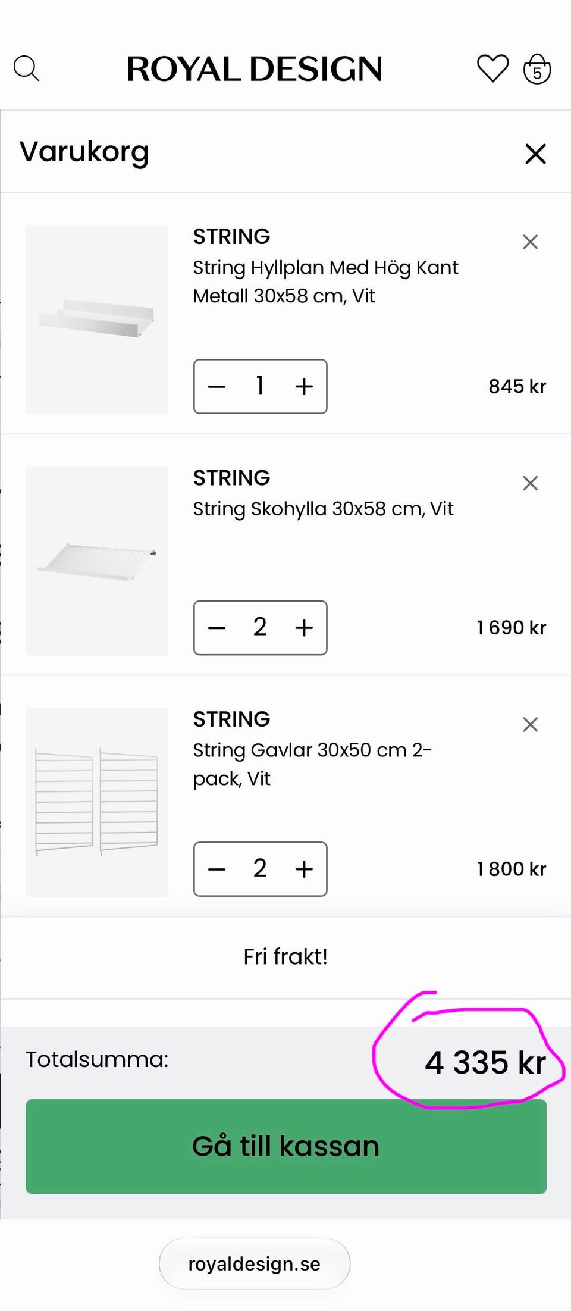Increase quantity of String Hyllplan shelf

(x=304, y=386)
